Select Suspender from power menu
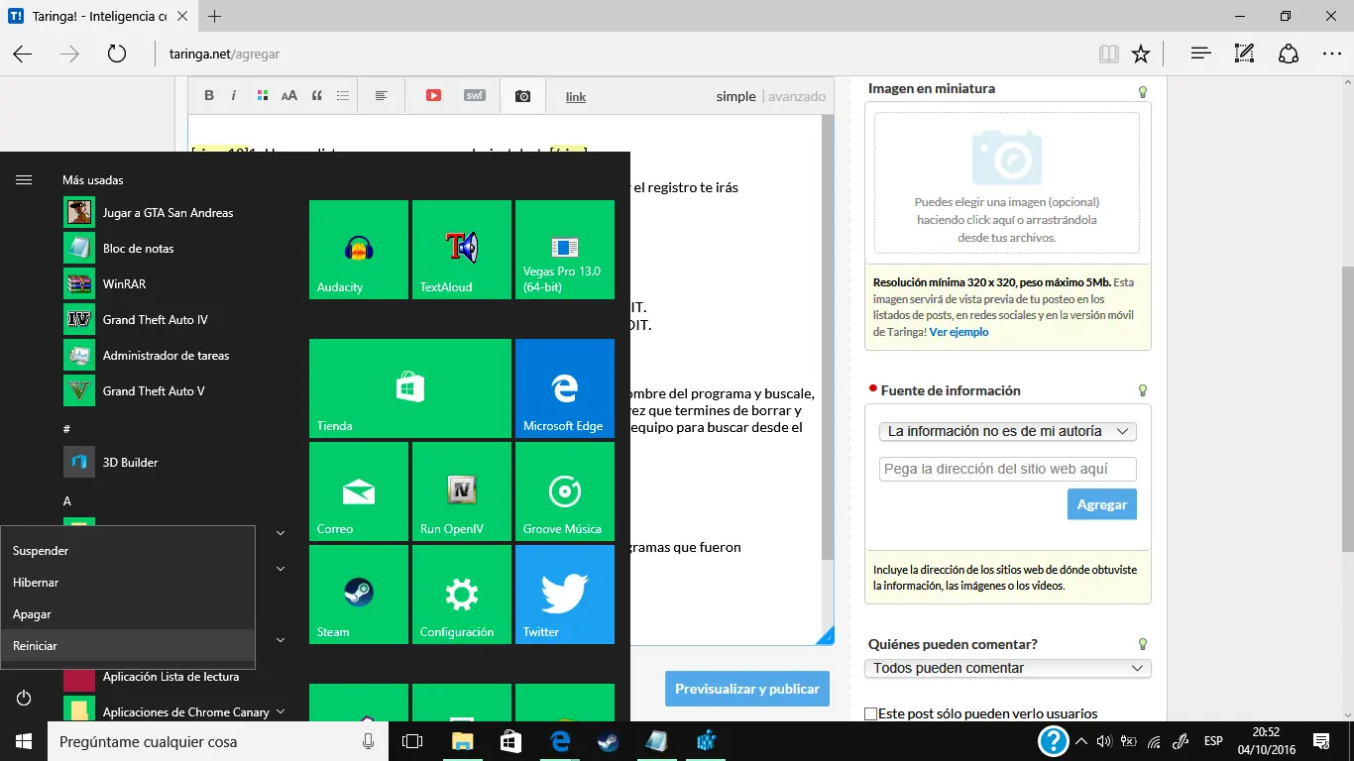 [x=128, y=551]
